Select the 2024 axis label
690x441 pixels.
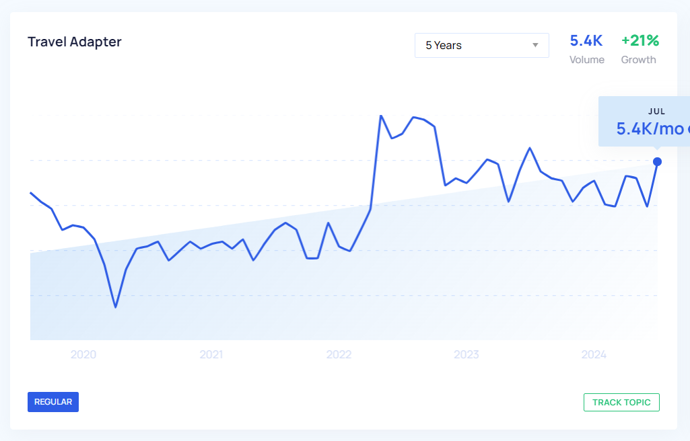click(x=594, y=355)
